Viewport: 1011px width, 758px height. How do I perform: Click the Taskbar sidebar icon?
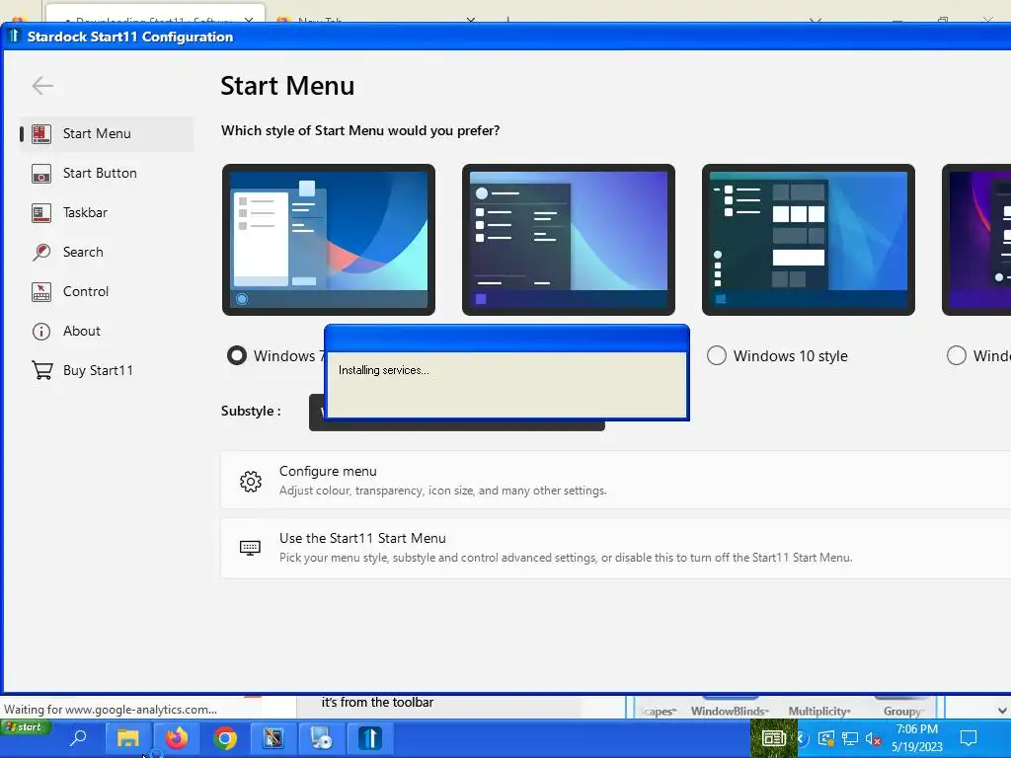(41, 213)
